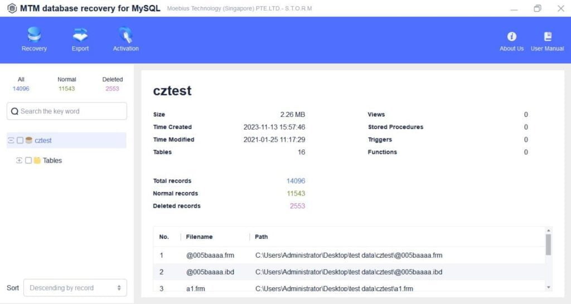This screenshot has height=304, width=571.
Task: Close the MTM recovery window
Action: 561,8
